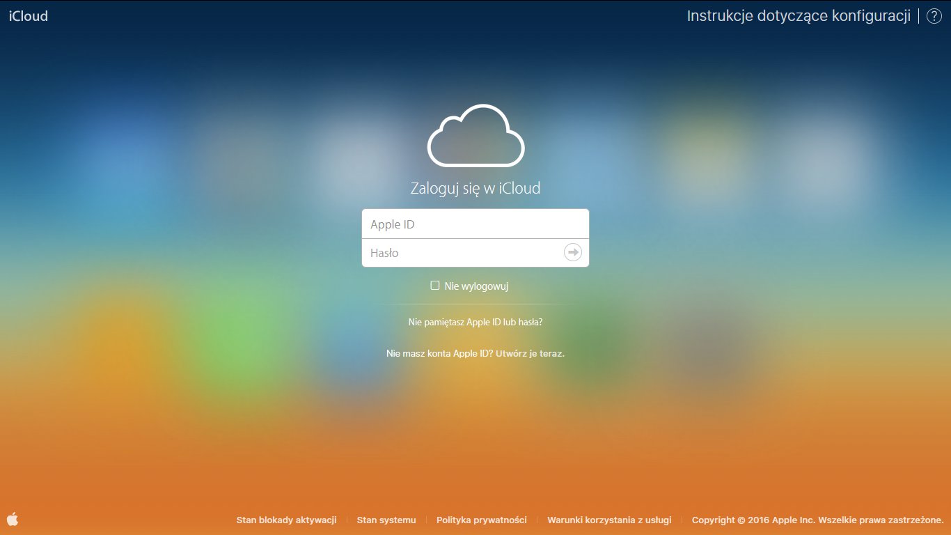The width and height of the screenshot is (951, 535).
Task: Open "Stan blokady aktywacji" footer link
Action: click(x=286, y=520)
